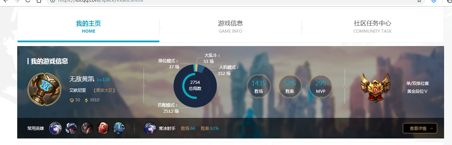Click the 2754 总局数 donut chart center

pos(195,85)
